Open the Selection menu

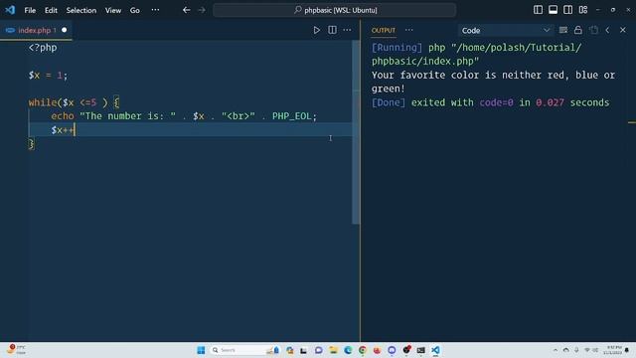point(81,10)
